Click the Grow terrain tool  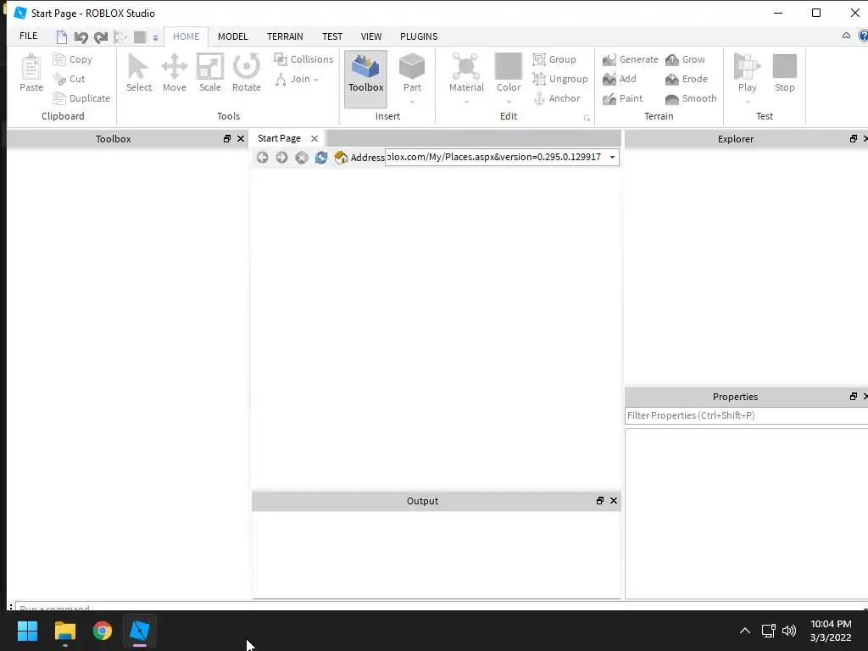point(685,59)
